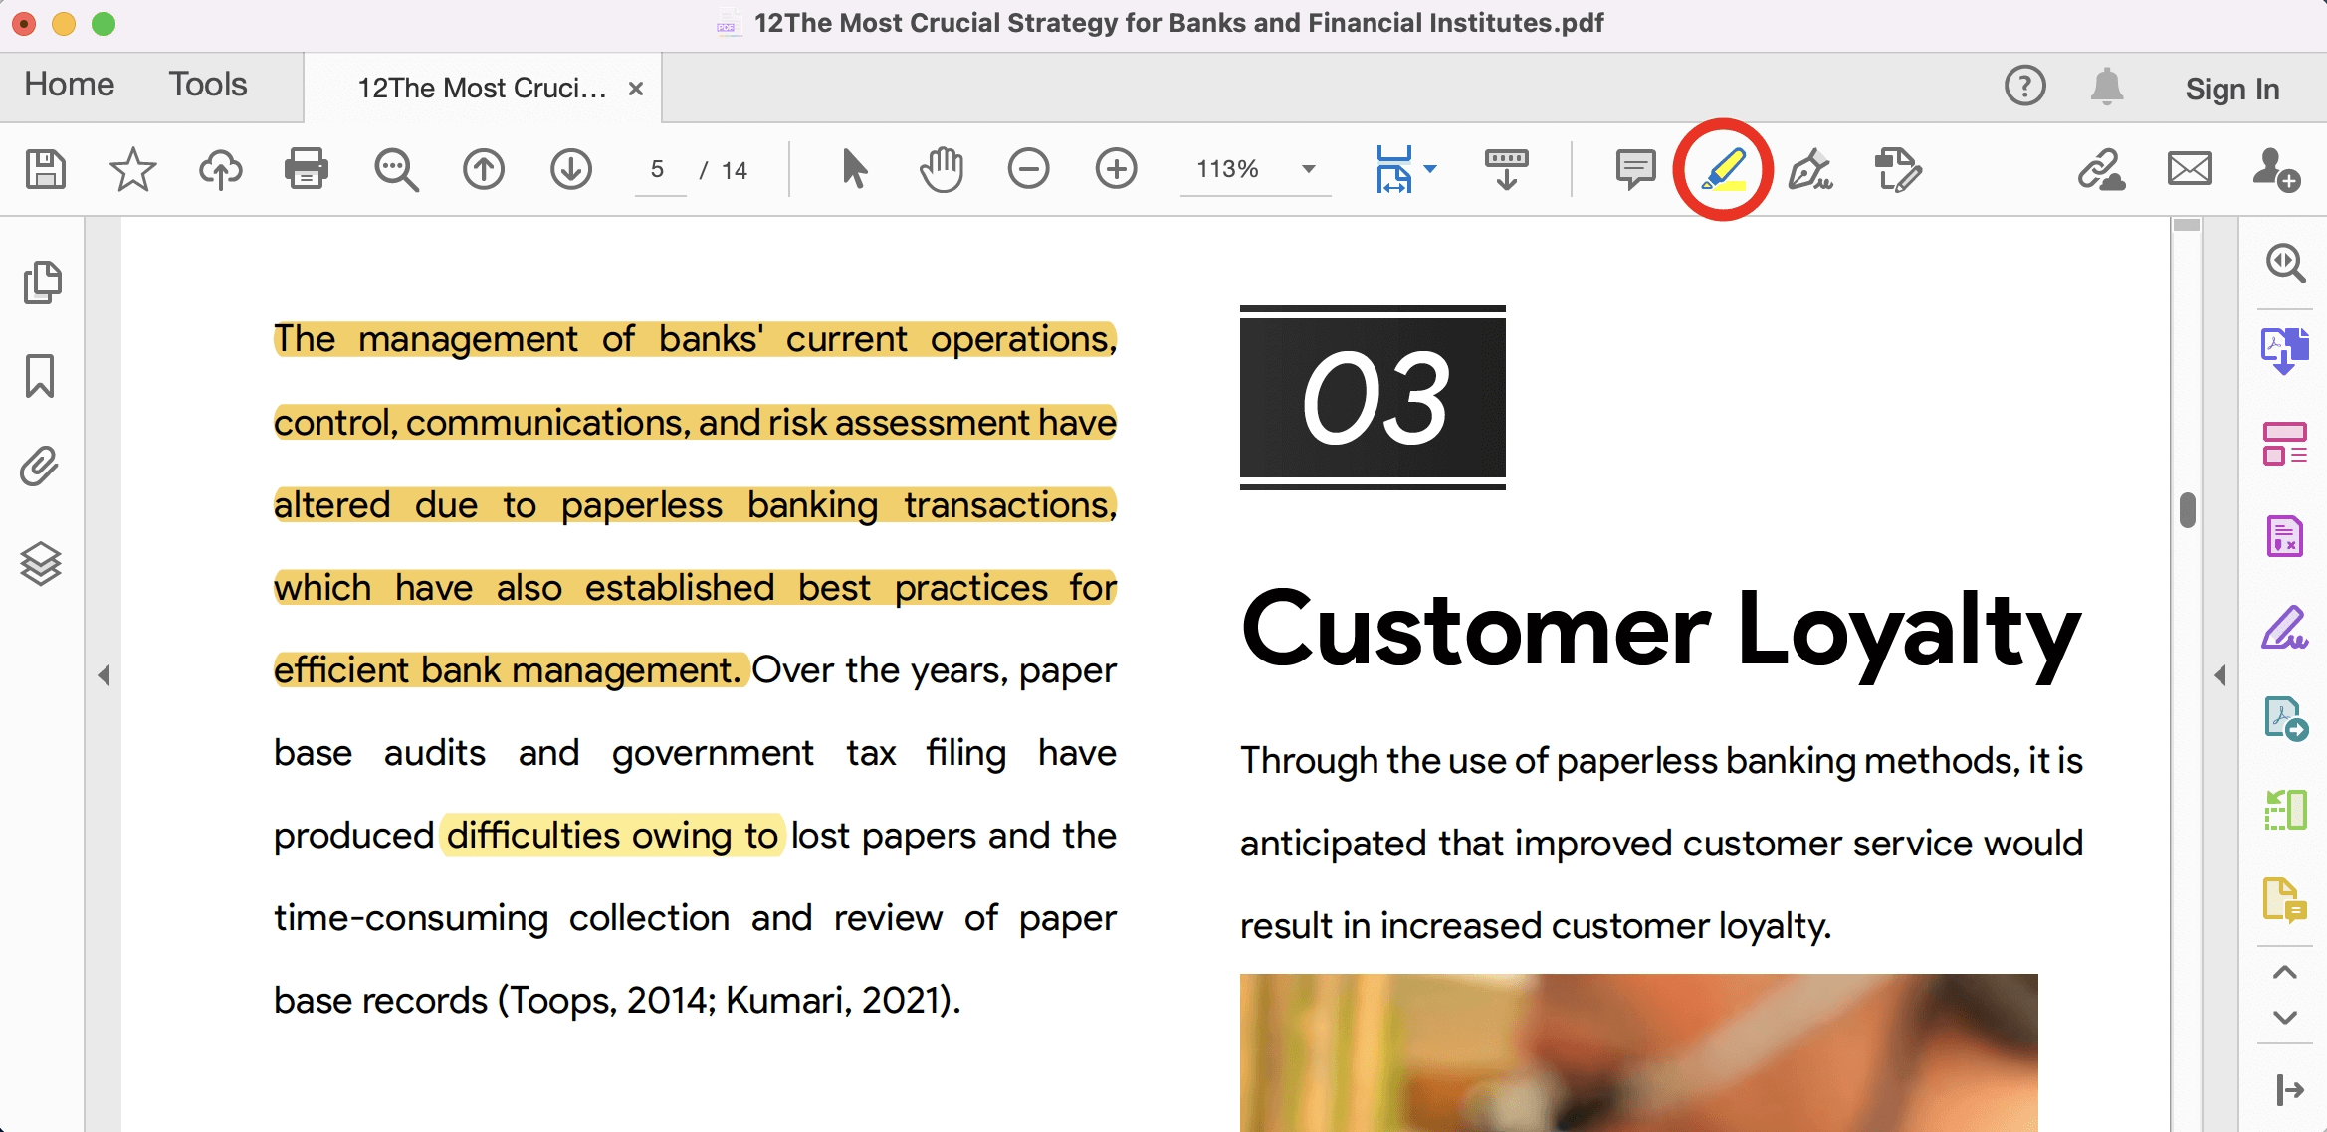Toggle the Layers panel
This screenshot has width=2327, height=1132.
click(40, 564)
